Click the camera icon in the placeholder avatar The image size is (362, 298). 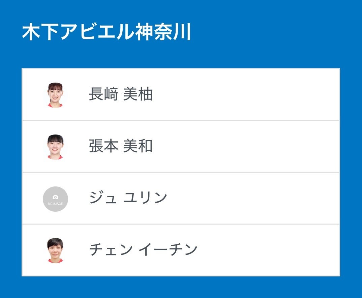pyautogui.click(x=55, y=197)
